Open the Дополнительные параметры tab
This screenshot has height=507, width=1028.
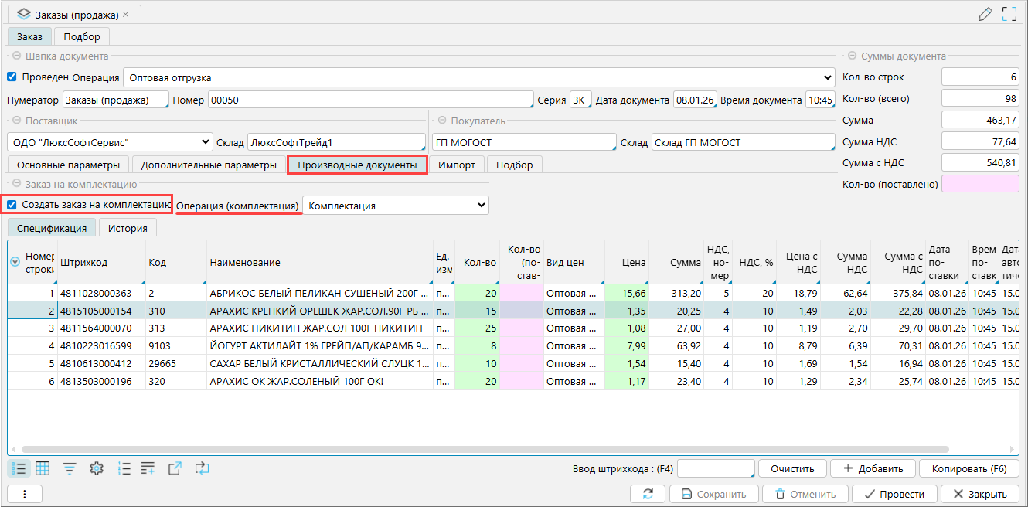[x=209, y=165]
